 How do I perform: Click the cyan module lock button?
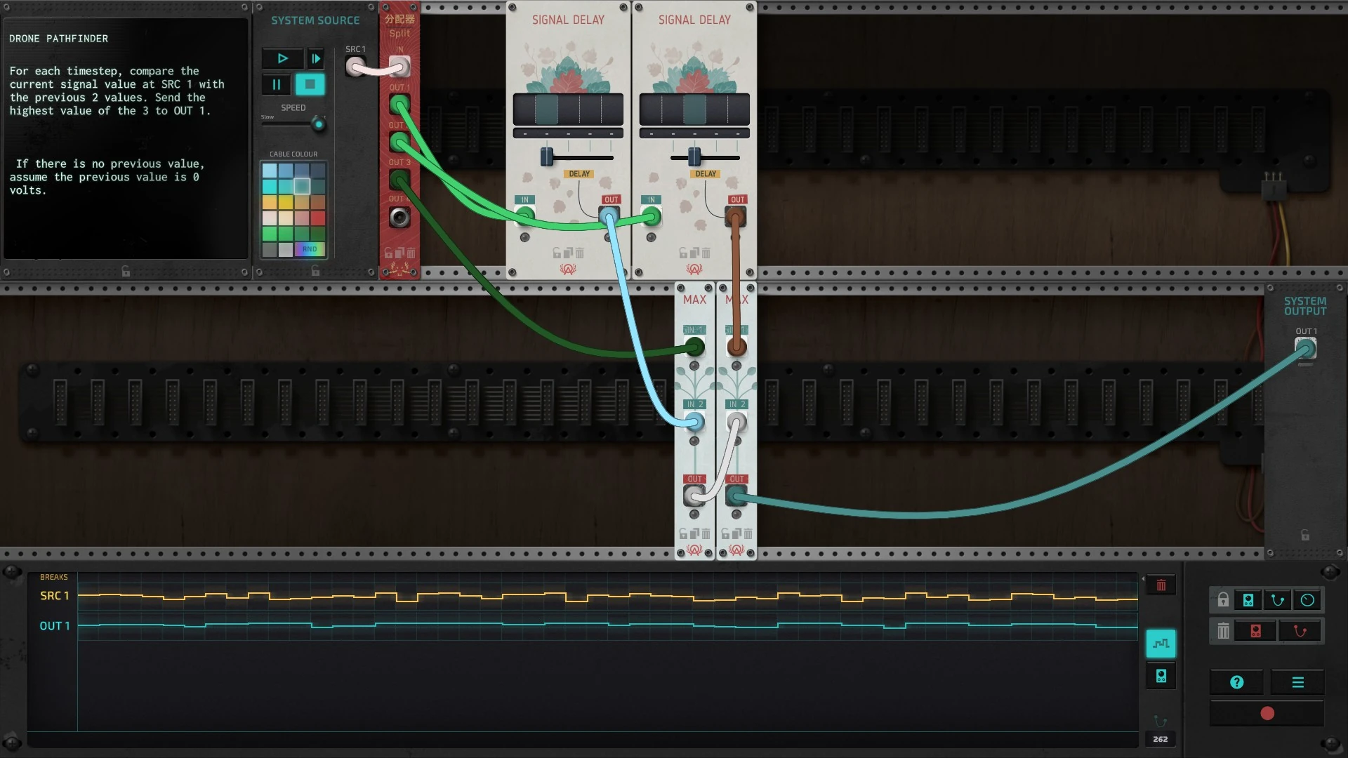pos(1248,600)
